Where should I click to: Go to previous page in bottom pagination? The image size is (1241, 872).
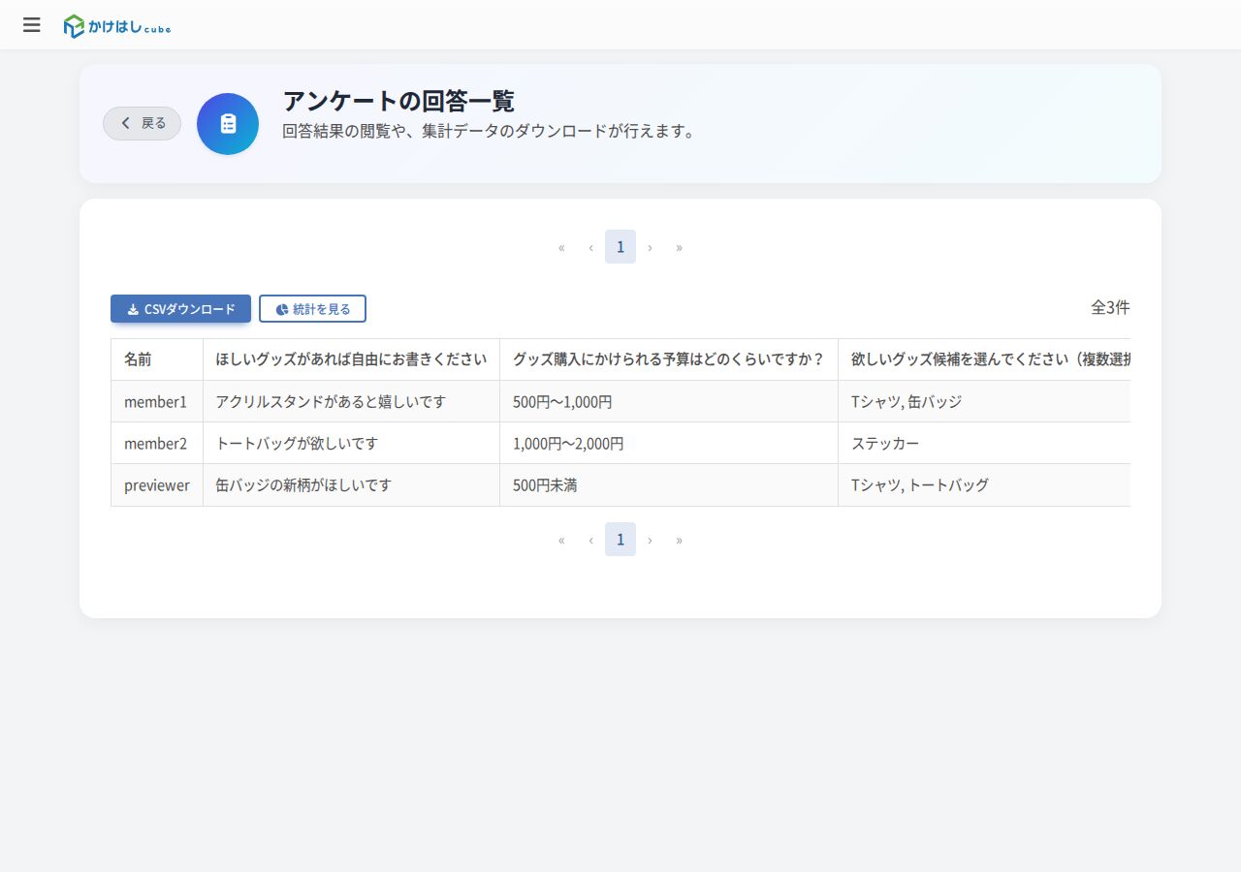pos(590,540)
